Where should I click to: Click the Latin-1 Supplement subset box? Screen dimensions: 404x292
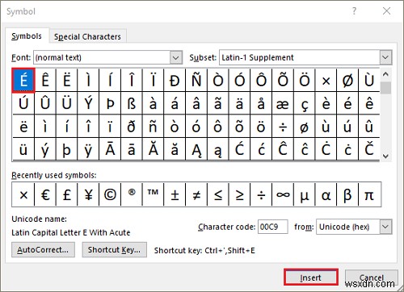click(305, 57)
